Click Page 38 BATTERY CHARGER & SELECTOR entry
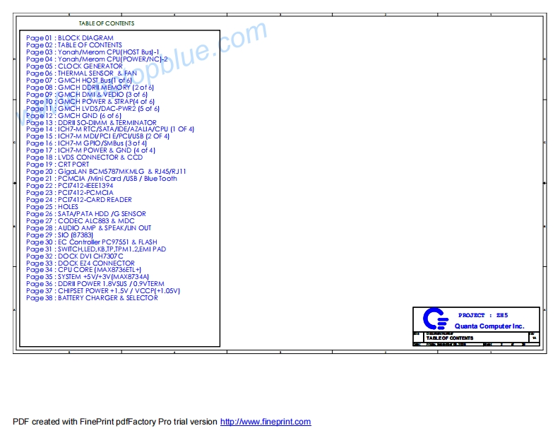 [91, 298]
